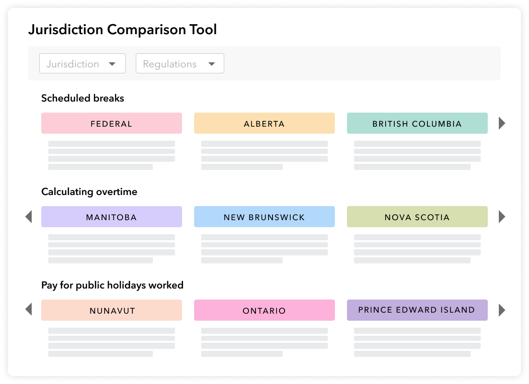Click the Nova Scotia header
Viewport: 529px width, 384px height.
click(x=417, y=217)
